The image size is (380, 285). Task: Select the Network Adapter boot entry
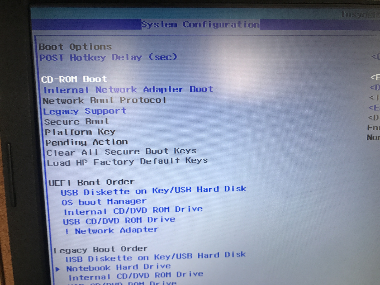click(112, 231)
